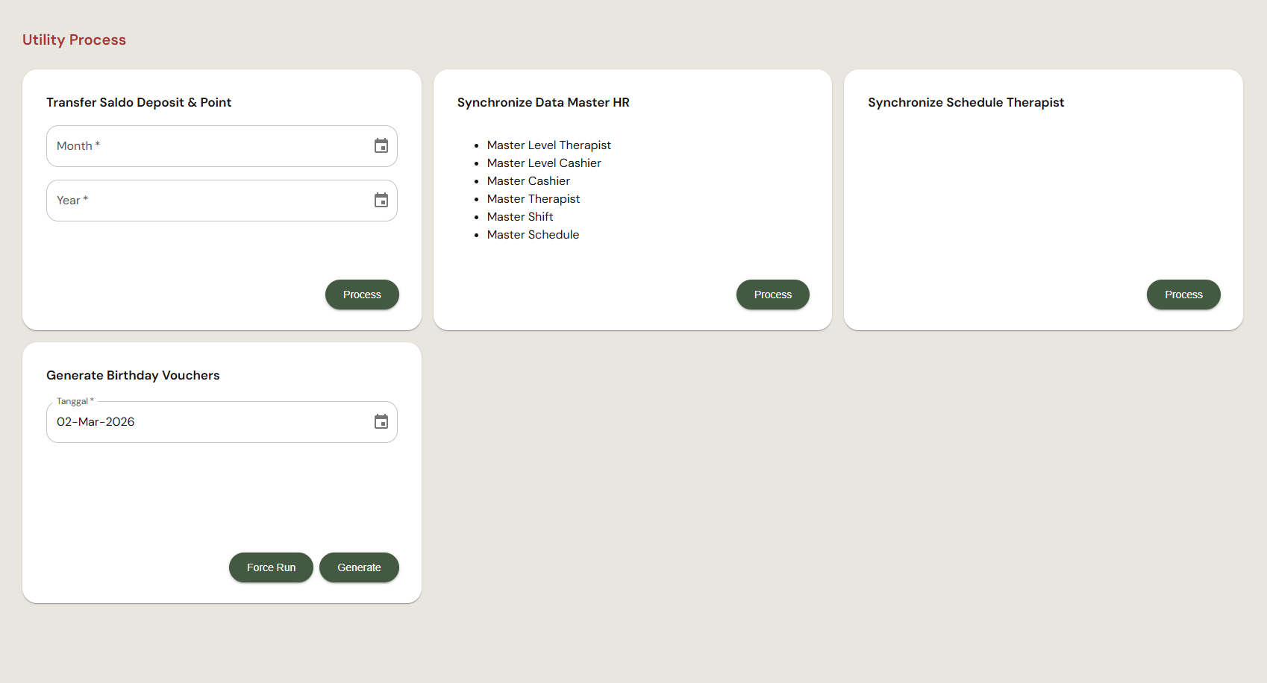Select the Master Level Cashier list item
The image size is (1267, 683).
[x=544, y=163]
